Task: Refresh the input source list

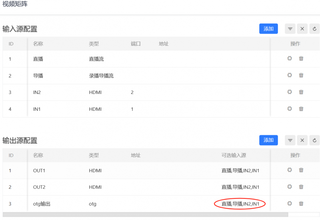Action: [x=314, y=29]
